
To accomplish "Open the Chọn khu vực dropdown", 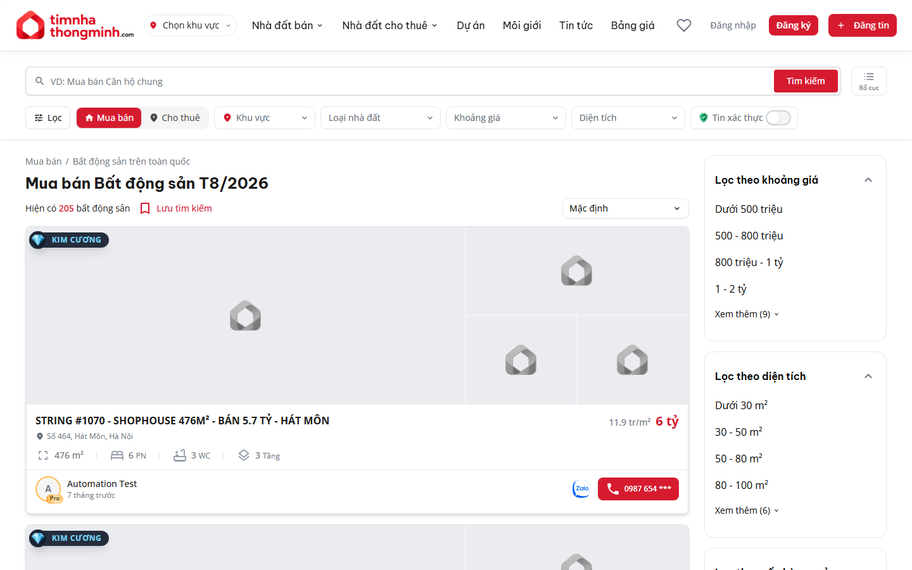I will coord(191,25).
